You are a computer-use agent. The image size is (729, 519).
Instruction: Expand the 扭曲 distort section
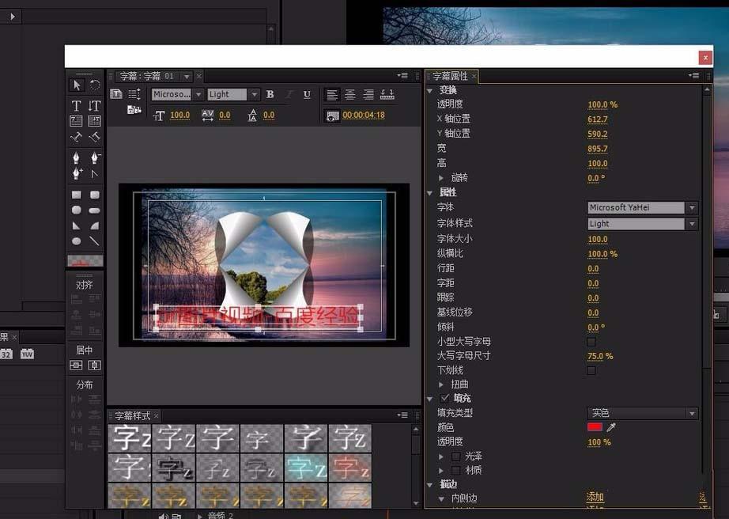441,384
